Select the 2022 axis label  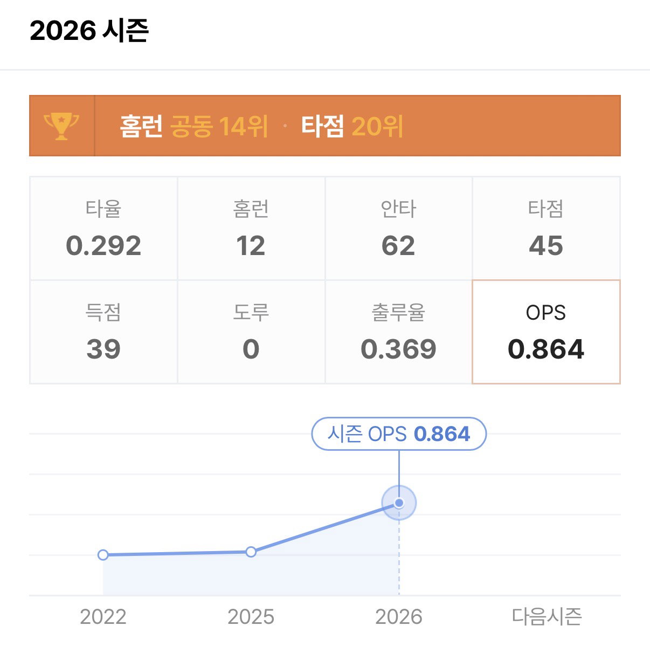(103, 616)
